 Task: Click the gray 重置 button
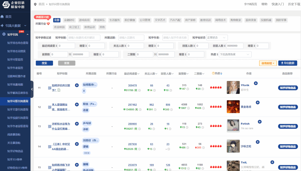click(67, 63)
